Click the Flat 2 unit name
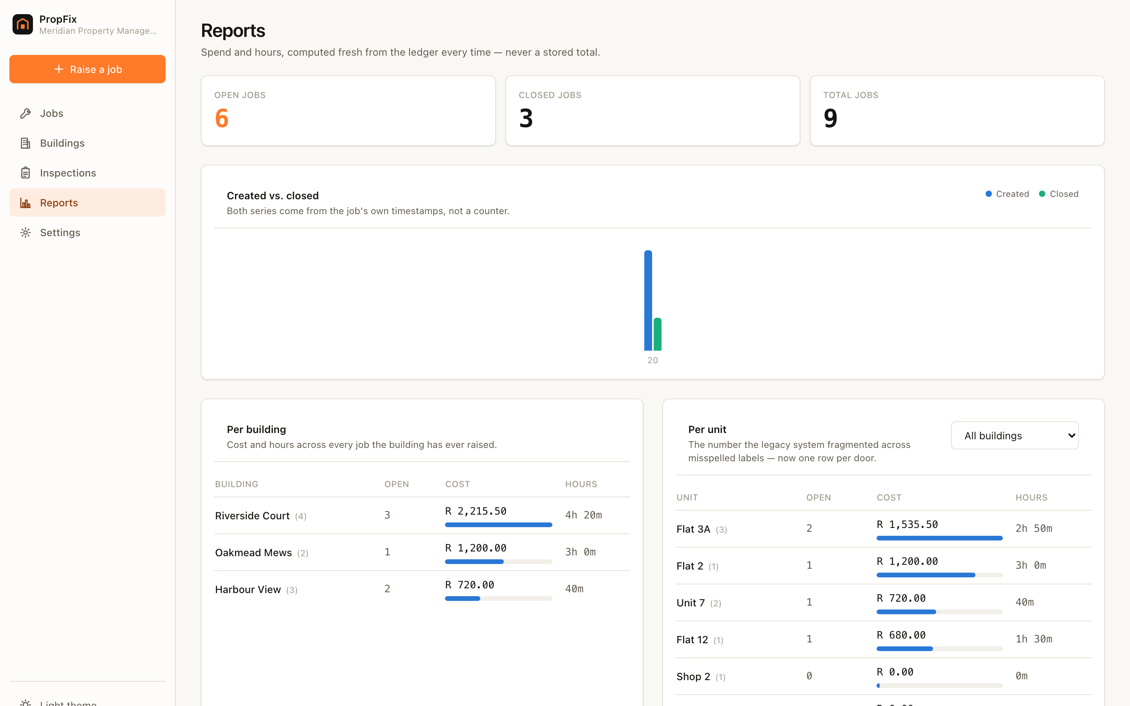Image resolution: width=1130 pixels, height=706 pixels. point(690,566)
